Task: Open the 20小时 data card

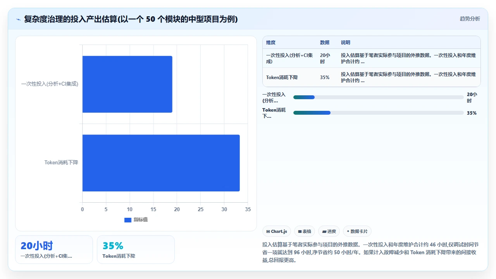Action: coord(54,250)
